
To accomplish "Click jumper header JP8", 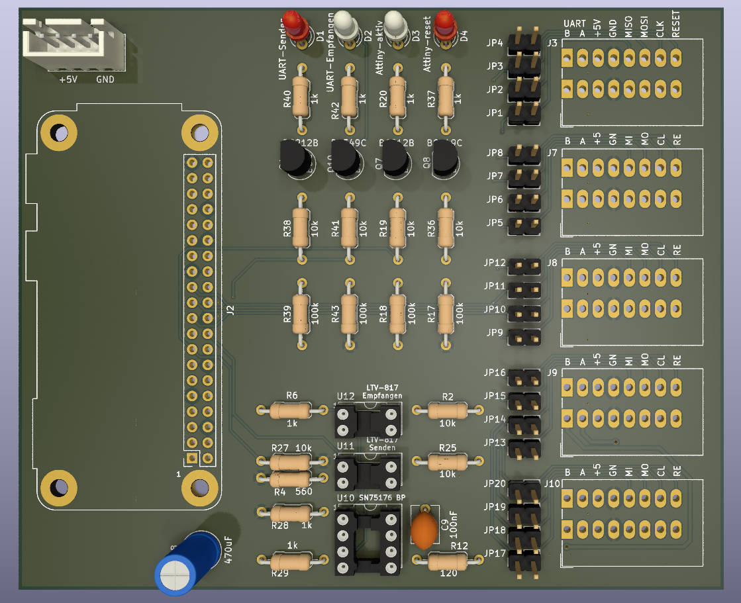I will pyautogui.click(x=524, y=154).
